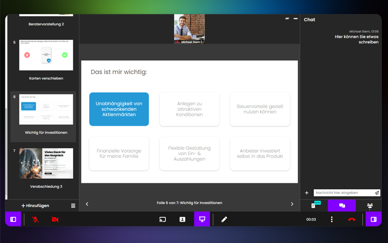
Task: Click plus icon beside chat input
Action: pyautogui.click(x=307, y=193)
